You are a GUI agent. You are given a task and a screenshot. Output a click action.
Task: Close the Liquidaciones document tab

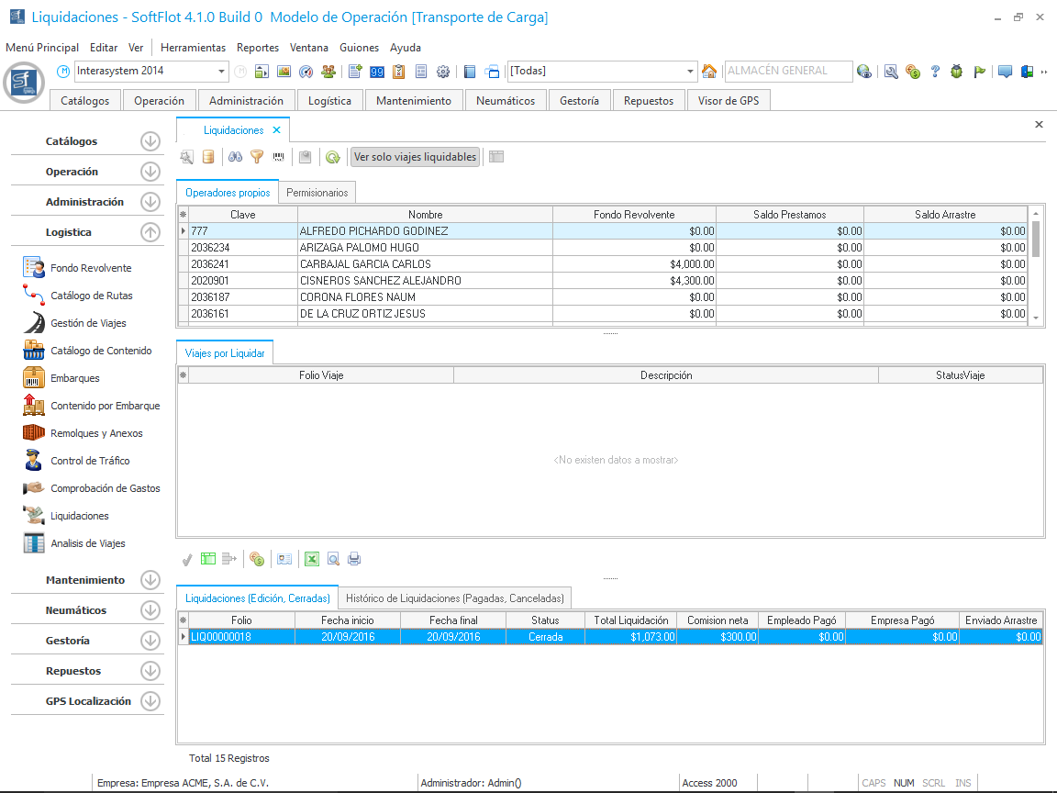point(276,130)
